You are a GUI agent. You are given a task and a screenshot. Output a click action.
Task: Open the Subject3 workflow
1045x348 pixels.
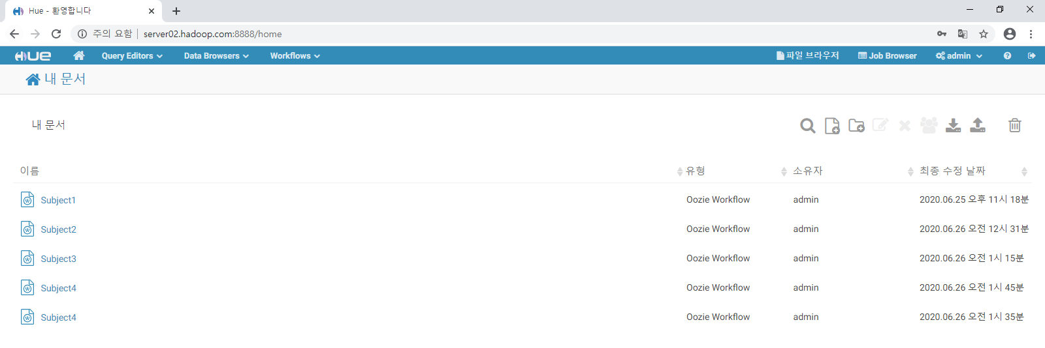click(x=59, y=259)
